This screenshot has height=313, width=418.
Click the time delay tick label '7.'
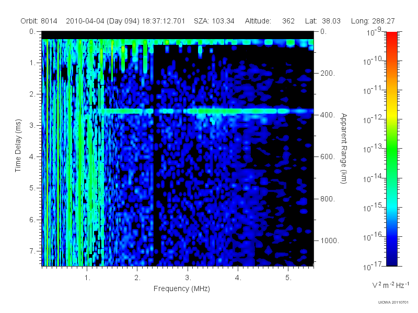(x=32, y=251)
